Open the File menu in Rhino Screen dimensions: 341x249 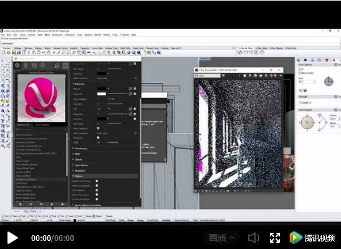click(3, 35)
